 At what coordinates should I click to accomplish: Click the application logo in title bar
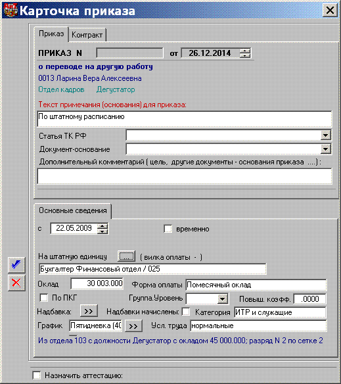click(x=10, y=10)
